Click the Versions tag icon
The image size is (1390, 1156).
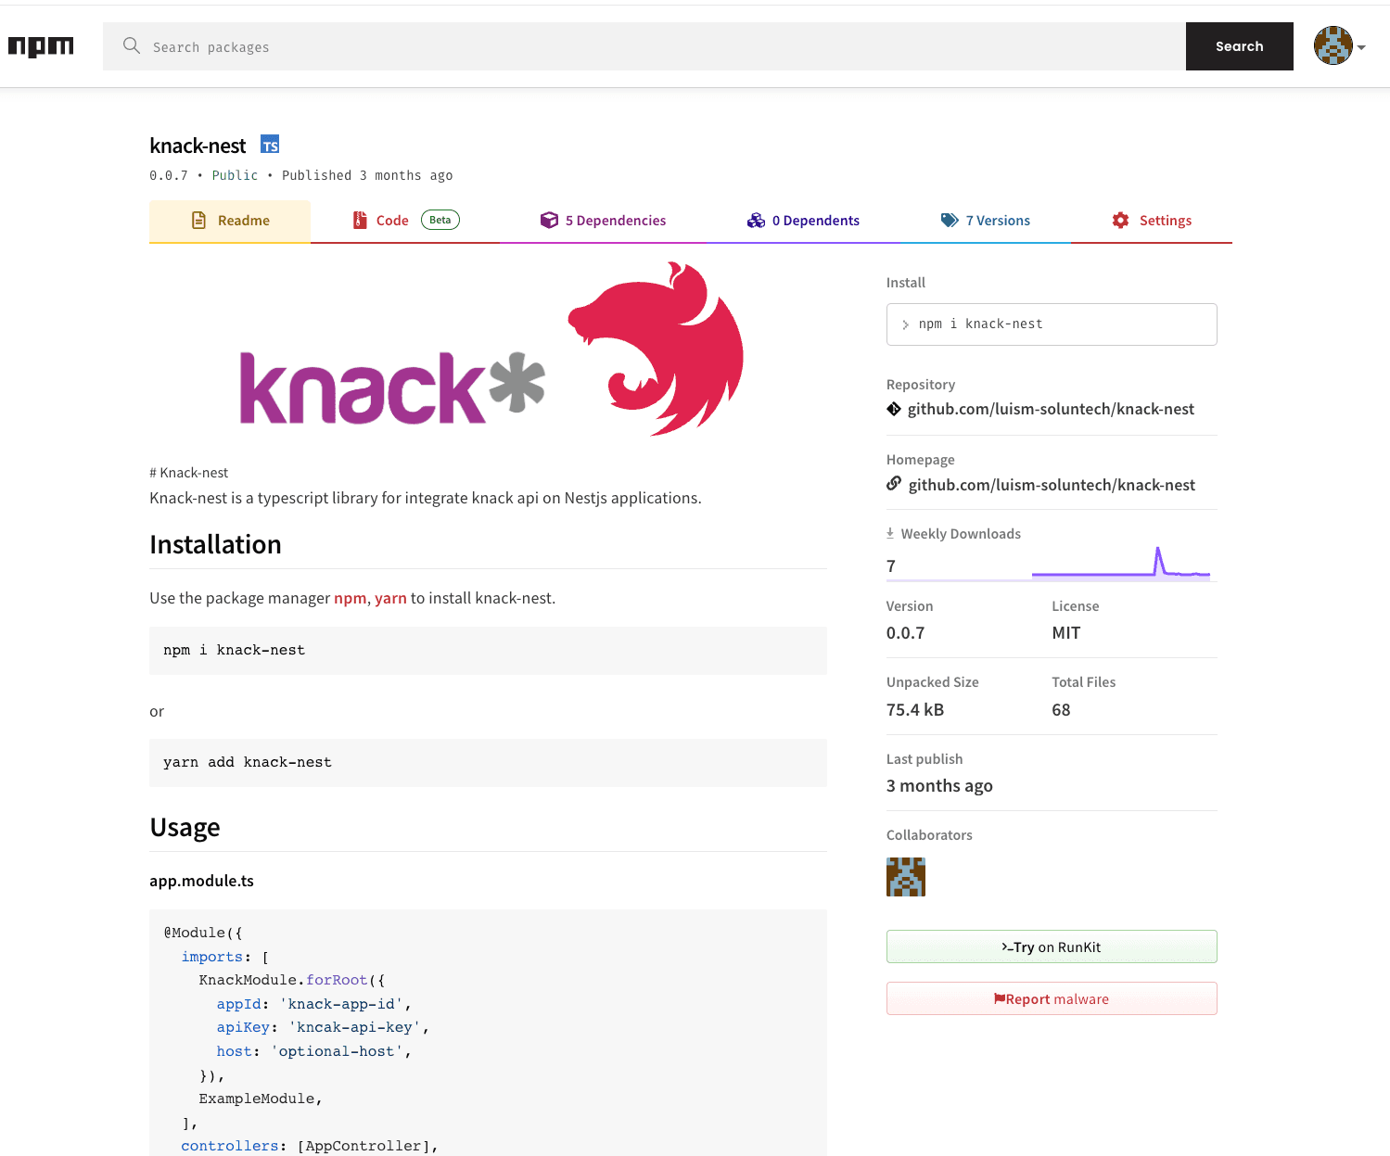coord(950,220)
